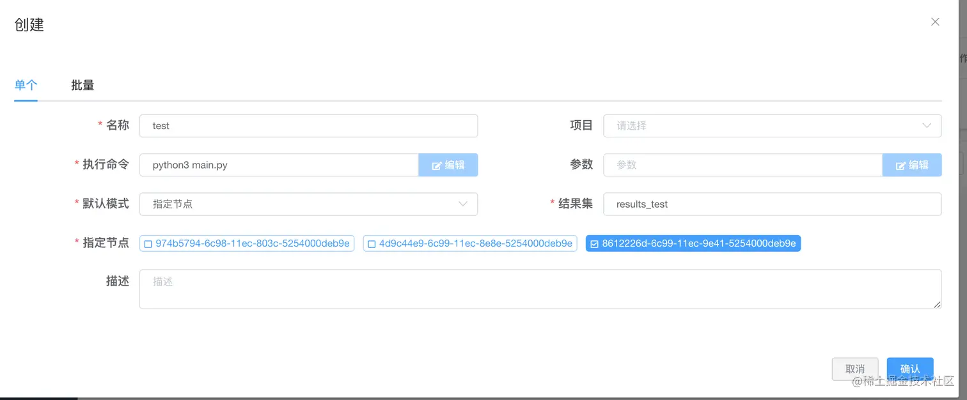Click the chevron arrow in 项目 select
Image resolution: width=967 pixels, height=400 pixels.
click(927, 126)
